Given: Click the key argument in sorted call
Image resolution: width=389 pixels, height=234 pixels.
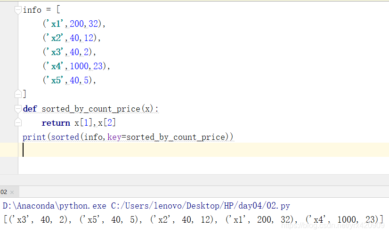Looking at the screenshot, I should pos(114,137).
